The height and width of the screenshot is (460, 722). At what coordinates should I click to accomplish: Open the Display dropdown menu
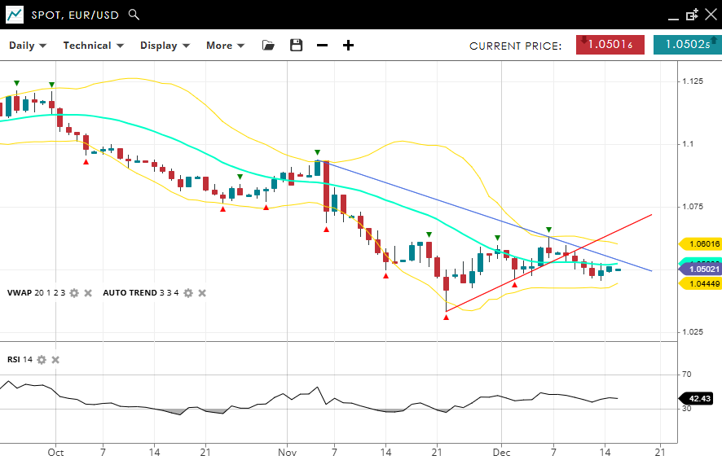pyautogui.click(x=165, y=46)
